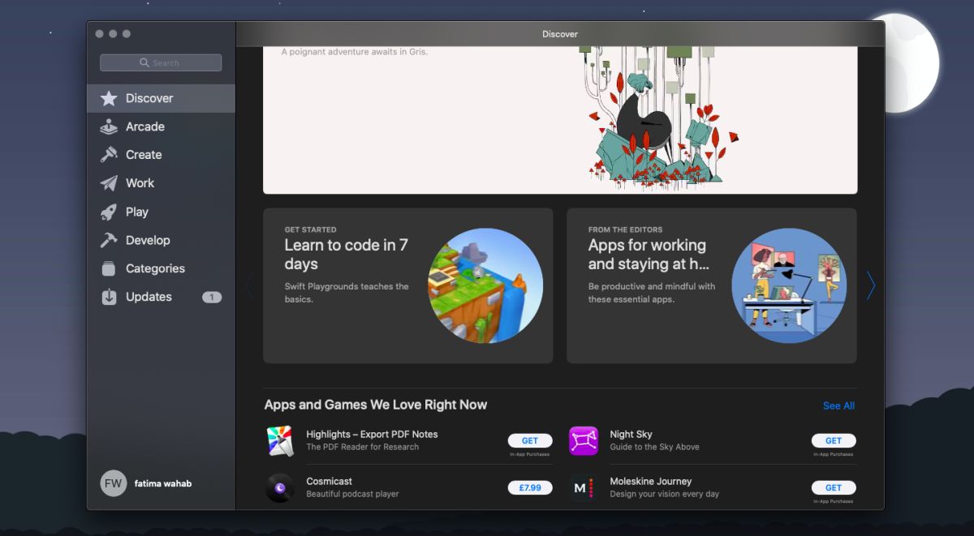The width and height of the screenshot is (974, 536).
Task: Buy Cosmicast for £7.99
Action: (530, 487)
